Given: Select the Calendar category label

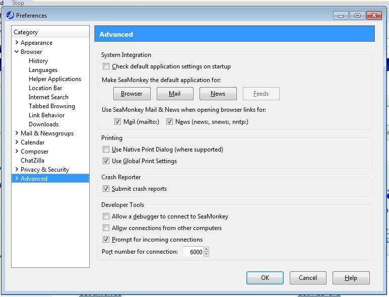Looking at the screenshot, I should [32, 142].
